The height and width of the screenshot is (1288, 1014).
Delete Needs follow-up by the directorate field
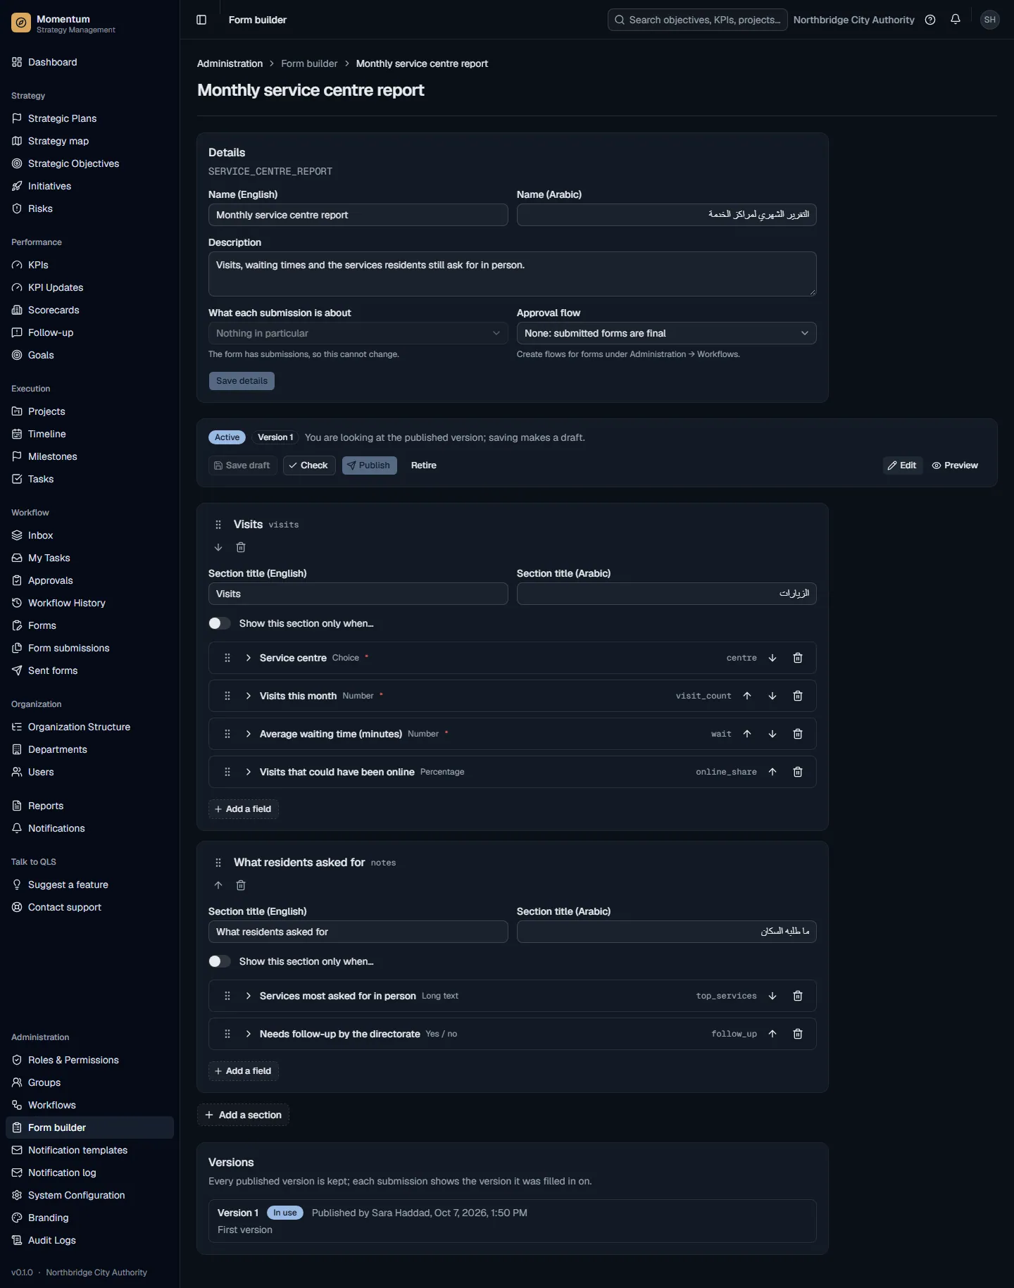coord(798,1034)
